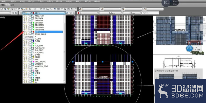Open the 修改(M) menu

tap(69, 2)
